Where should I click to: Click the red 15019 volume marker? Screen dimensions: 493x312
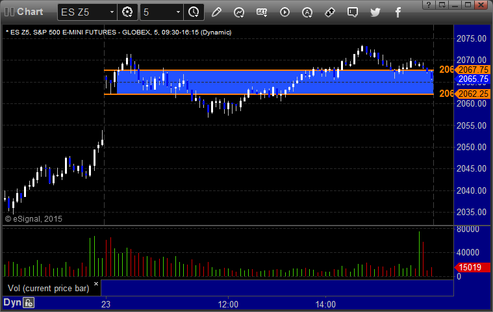(x=472, y=267)
